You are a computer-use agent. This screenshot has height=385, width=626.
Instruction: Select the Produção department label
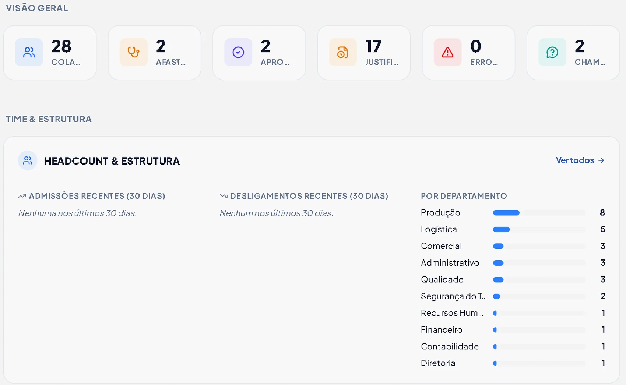[x=440, y=213]
